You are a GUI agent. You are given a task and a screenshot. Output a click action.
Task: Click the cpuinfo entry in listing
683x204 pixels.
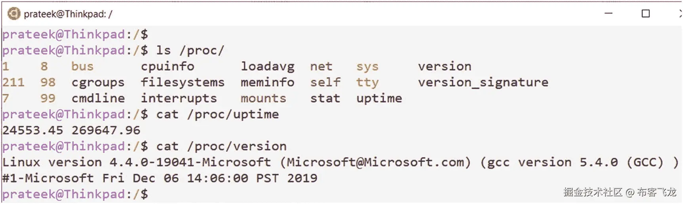click(x=167, y=66)
